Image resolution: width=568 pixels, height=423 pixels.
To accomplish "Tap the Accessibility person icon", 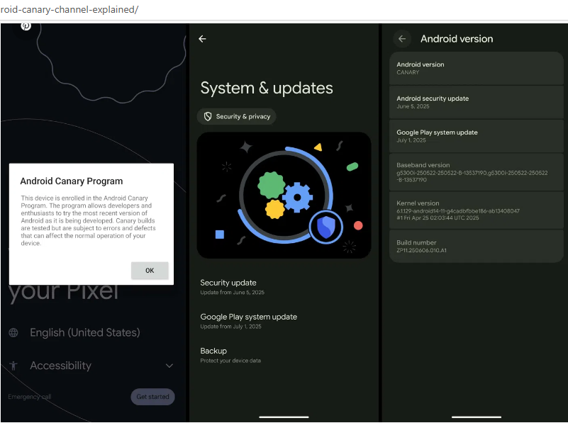I will (13, 366).
